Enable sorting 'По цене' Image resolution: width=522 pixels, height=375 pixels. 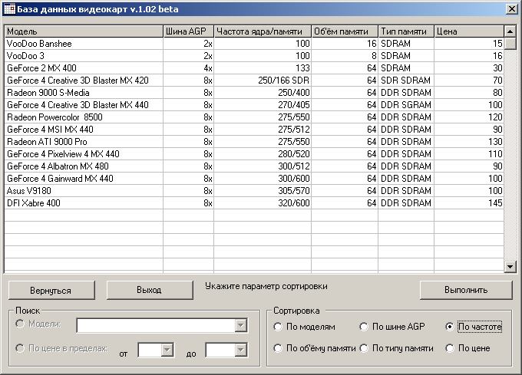point(450,348)
